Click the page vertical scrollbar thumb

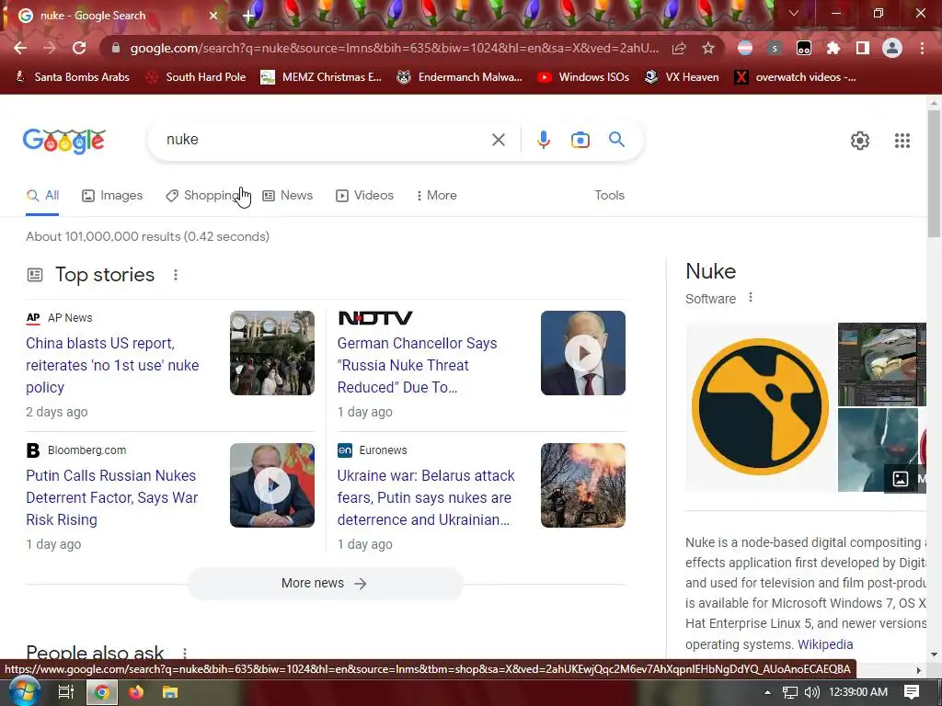click(934, 174)
